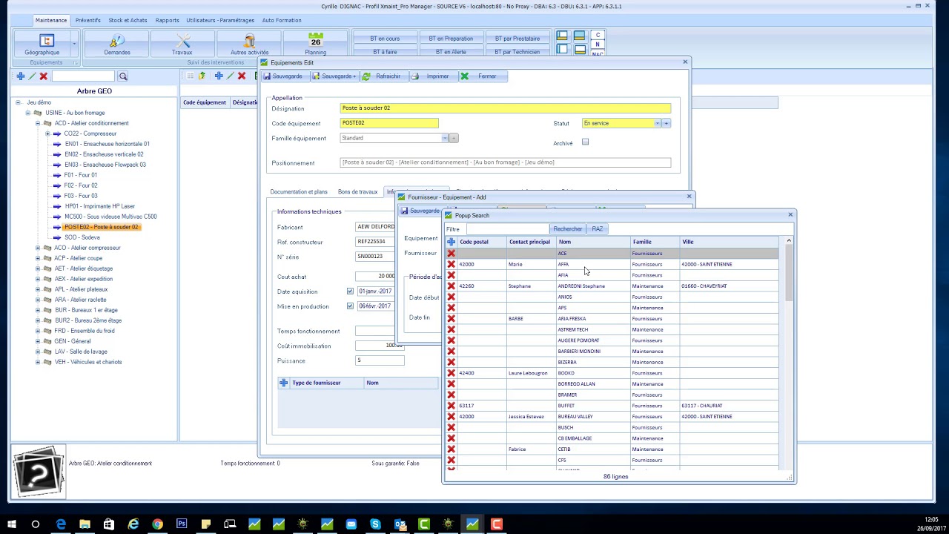The width and height of the screenshot is (949, 534).
Task: Open the Stock et Achats menu tab
Action: 128,20
